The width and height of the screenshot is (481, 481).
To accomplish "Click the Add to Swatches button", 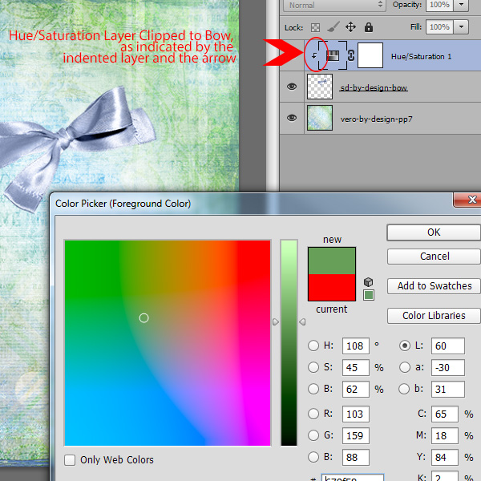I will [434, 286].
